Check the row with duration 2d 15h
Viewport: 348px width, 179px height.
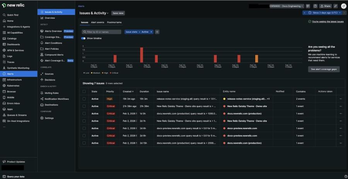(84, 143)
